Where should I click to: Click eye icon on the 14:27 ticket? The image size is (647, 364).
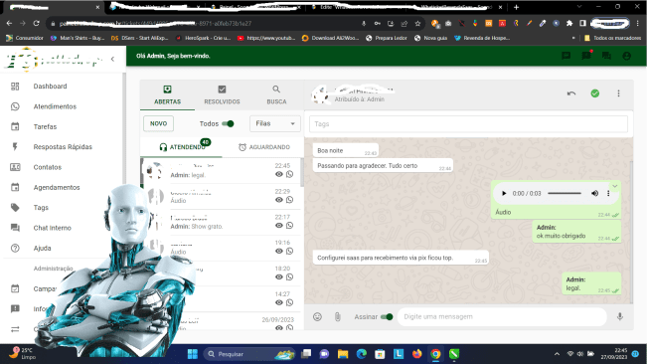pyautogui.click(x=279, y=302)
